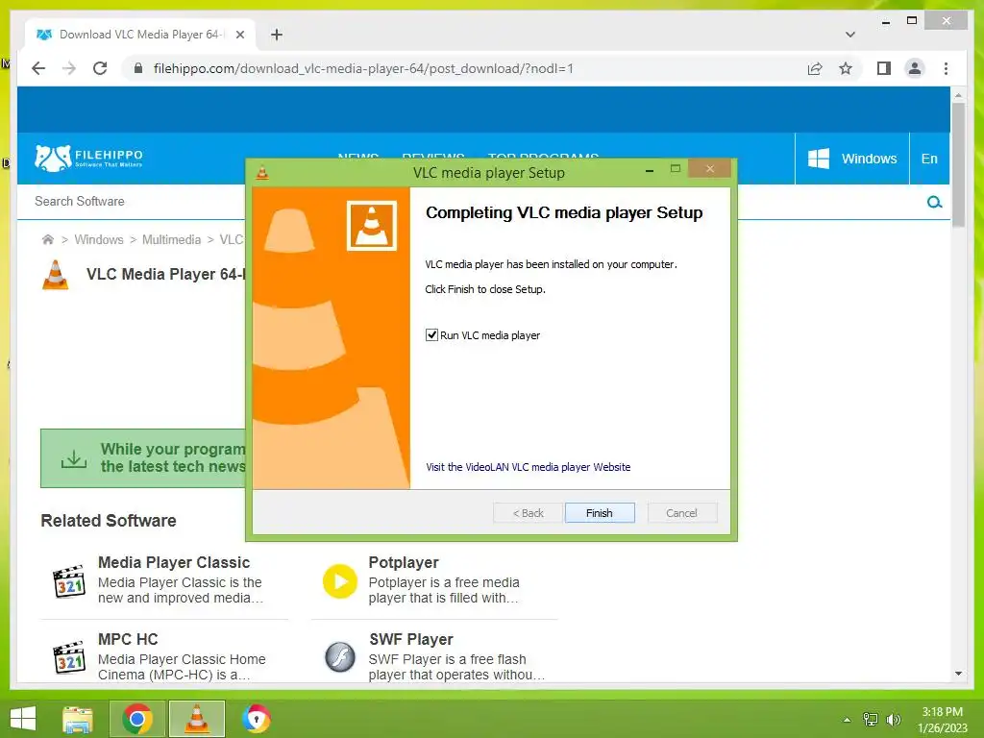The image size is (984, 738).
Task: Click the Chrome taskbar icon
Action: coord(137,719)
